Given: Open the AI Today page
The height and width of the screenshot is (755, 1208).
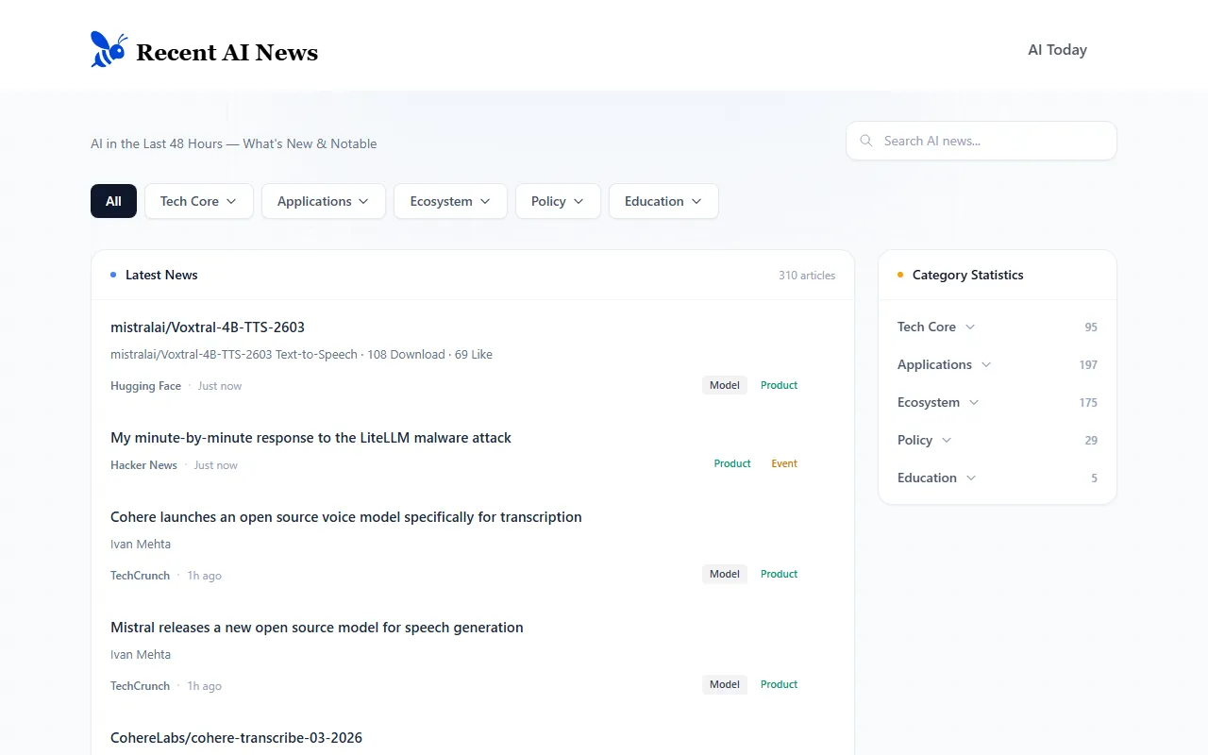Looking at the screenshot, I should coord(1057,50).
